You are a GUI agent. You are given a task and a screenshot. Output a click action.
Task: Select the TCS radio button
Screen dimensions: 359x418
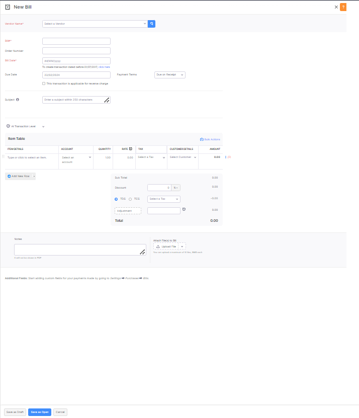[131, 199]
